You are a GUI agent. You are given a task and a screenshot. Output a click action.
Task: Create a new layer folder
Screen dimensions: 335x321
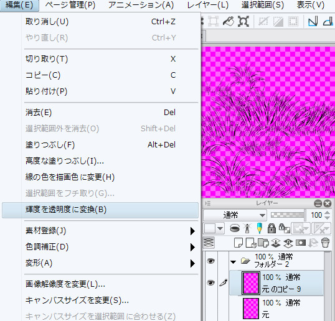point(263,243)
